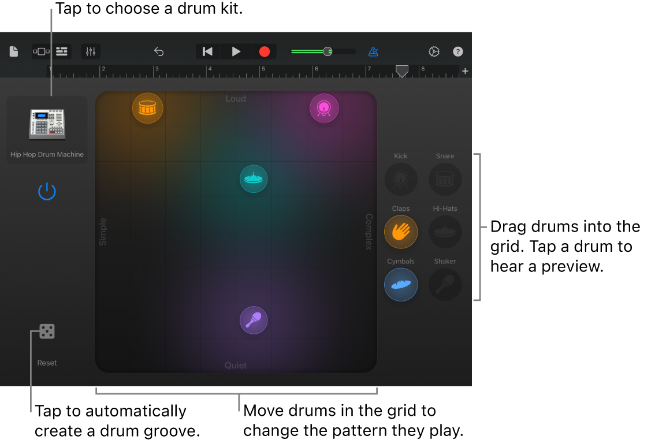The width and height of the screenshot is (655, 447).
Task: Open the song settings gear menu
Action: pyautogui.click(x=434, y=51)
